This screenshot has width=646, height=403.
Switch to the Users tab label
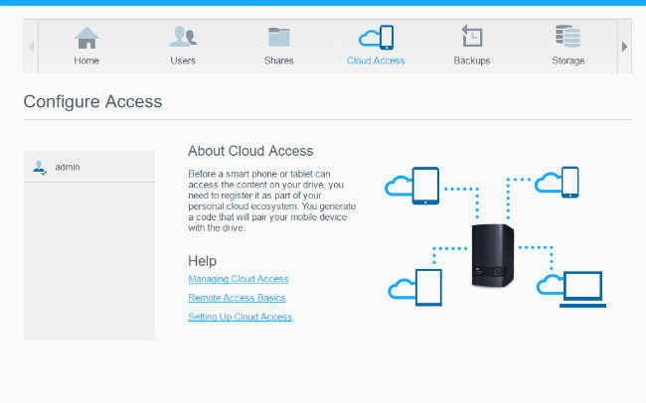(x=183, y=61)
